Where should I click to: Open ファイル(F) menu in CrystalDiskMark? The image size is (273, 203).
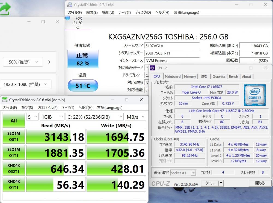[10, 107]
